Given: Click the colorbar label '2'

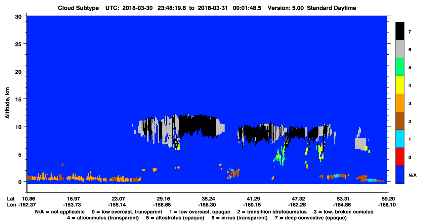Looking at the screenshot, I should point(410,121).
